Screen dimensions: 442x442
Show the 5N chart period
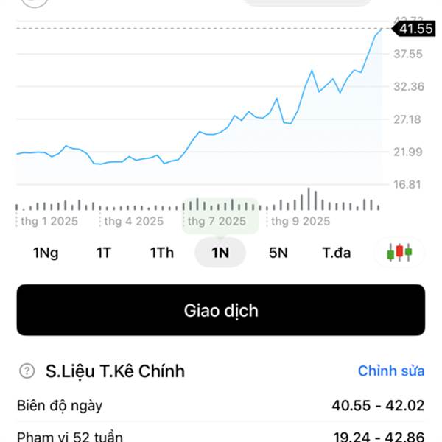tap(278, 253)
